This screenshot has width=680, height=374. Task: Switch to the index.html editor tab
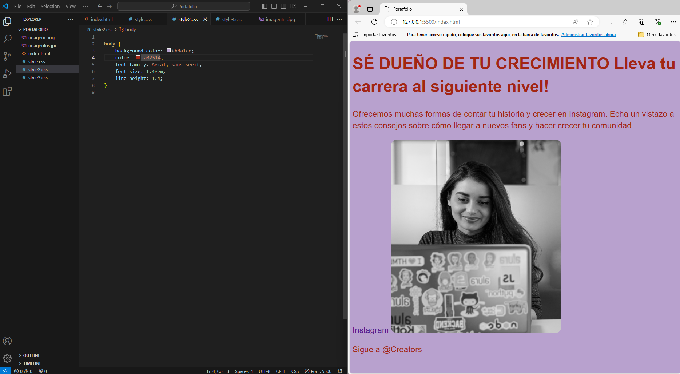pos(101,19)
